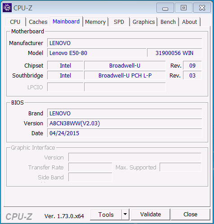This screenshot has width=214, height=224.
Task: Switch to the CPU tab
Action: (15, 22)
